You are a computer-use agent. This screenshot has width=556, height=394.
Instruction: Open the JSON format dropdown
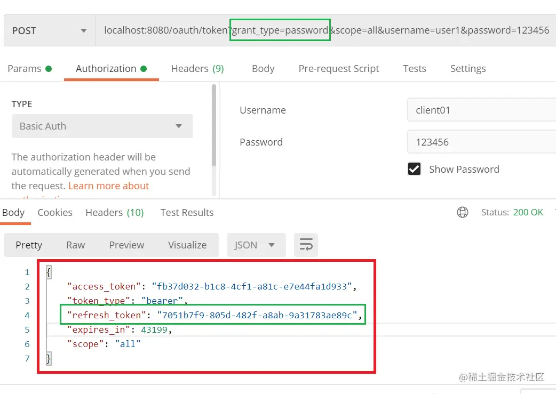click(x=256, y=245)
